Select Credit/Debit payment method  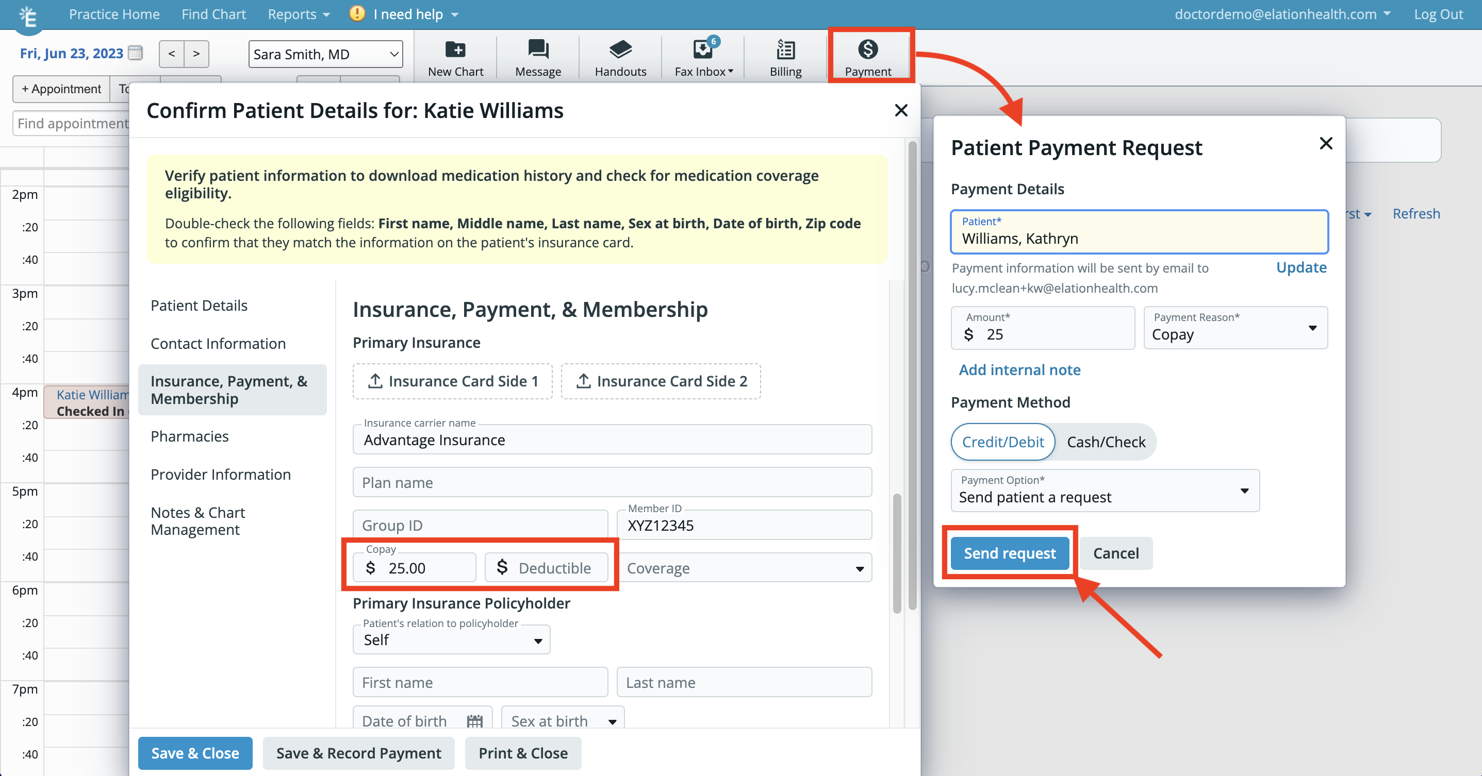tap(1003, 442)
